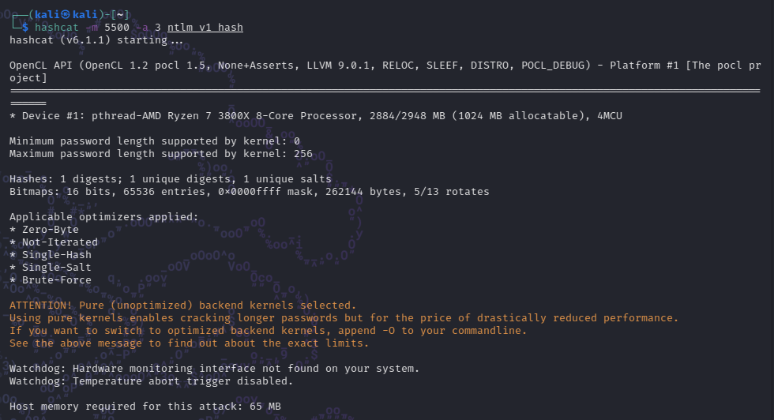The width and height of the screenshot is (774, 420).
Task: Click the 'Host memory required' line
Action: point(145,406)
